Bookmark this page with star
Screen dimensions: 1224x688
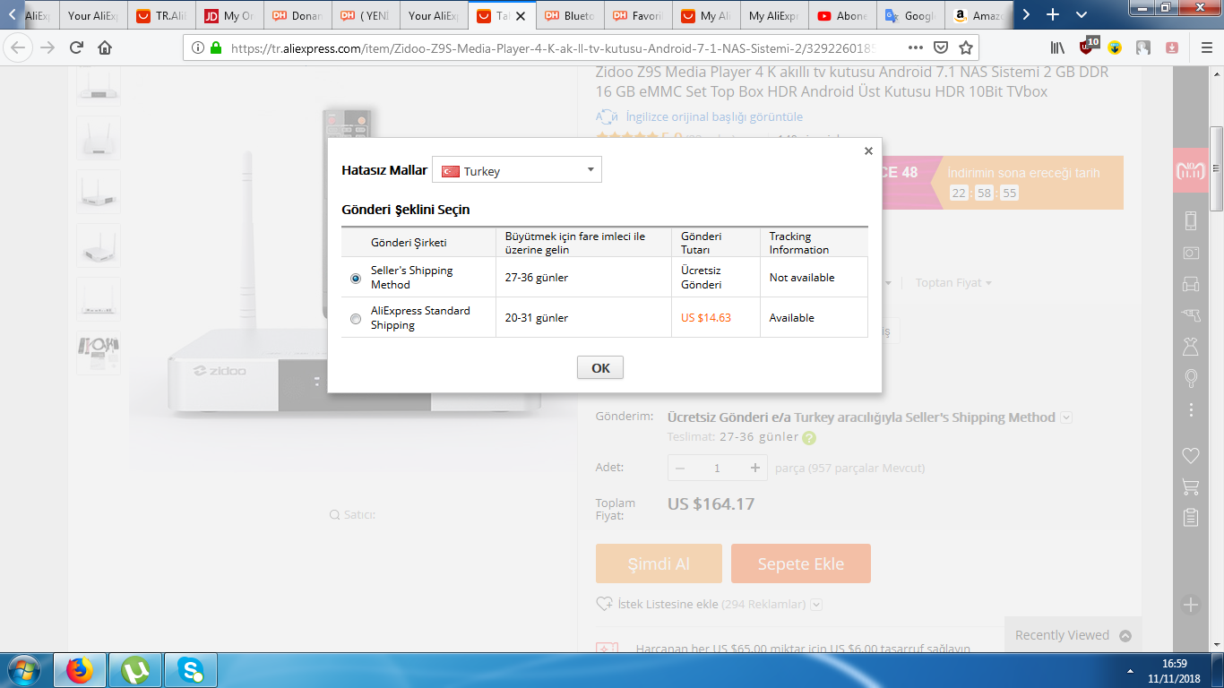965,47
